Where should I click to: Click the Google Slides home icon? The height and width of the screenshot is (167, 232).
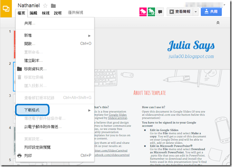[x=6, y=9]
